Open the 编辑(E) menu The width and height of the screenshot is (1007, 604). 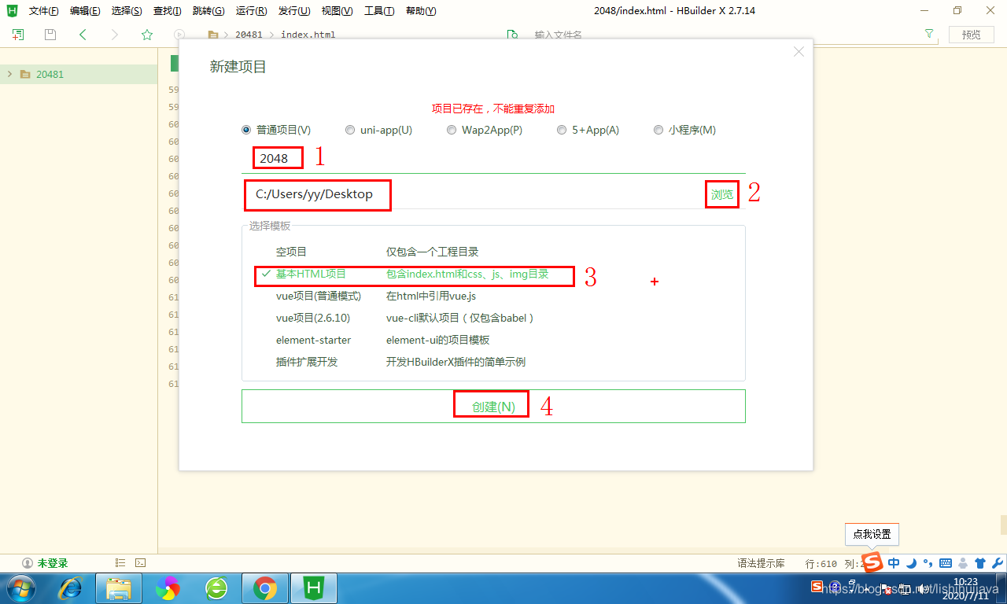(x=85, y=11)
